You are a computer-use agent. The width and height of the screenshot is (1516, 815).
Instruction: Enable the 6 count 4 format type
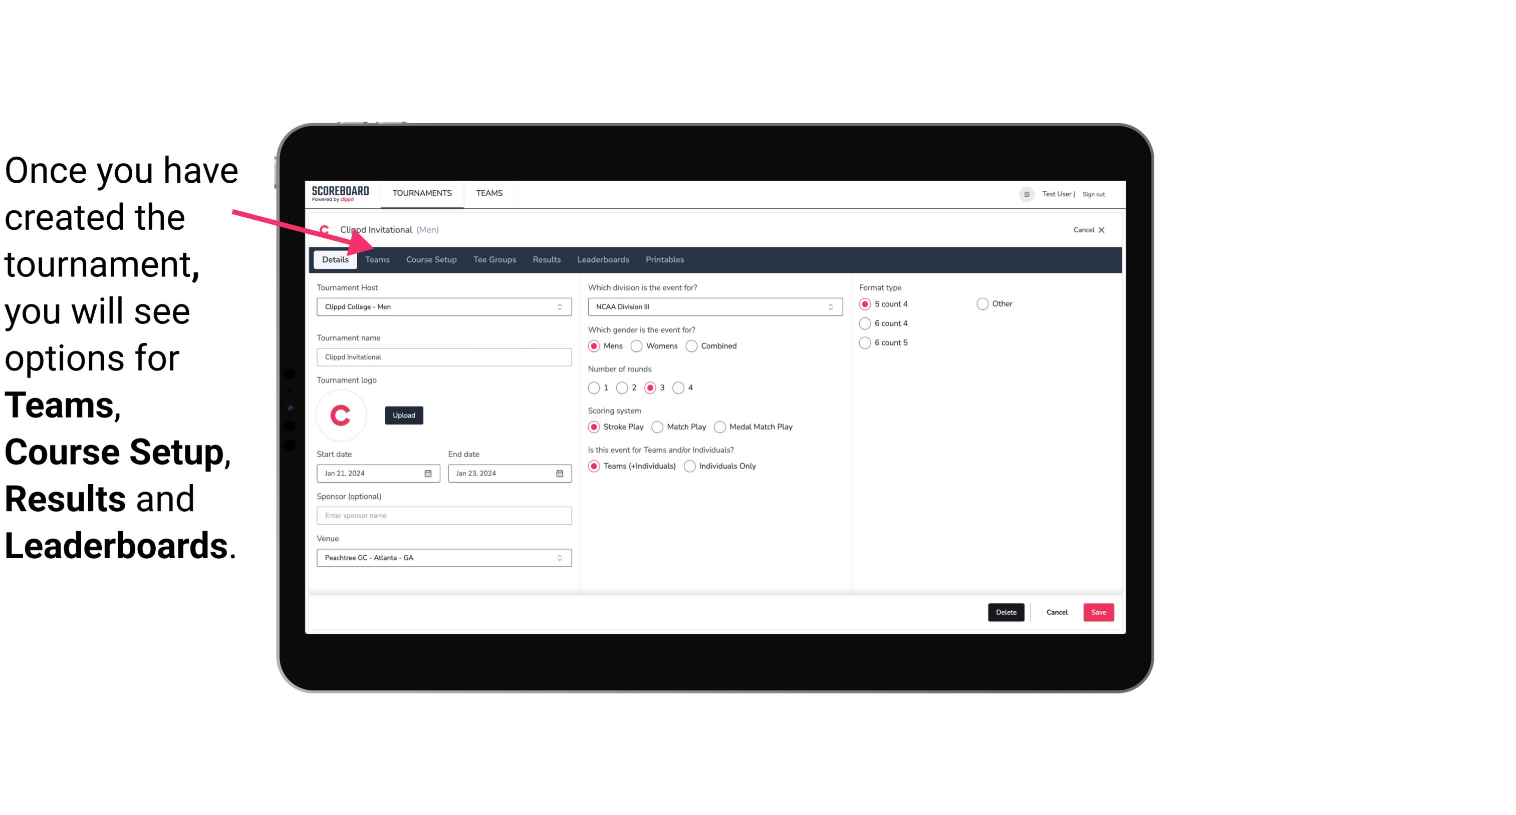click(x=867, y=323)
